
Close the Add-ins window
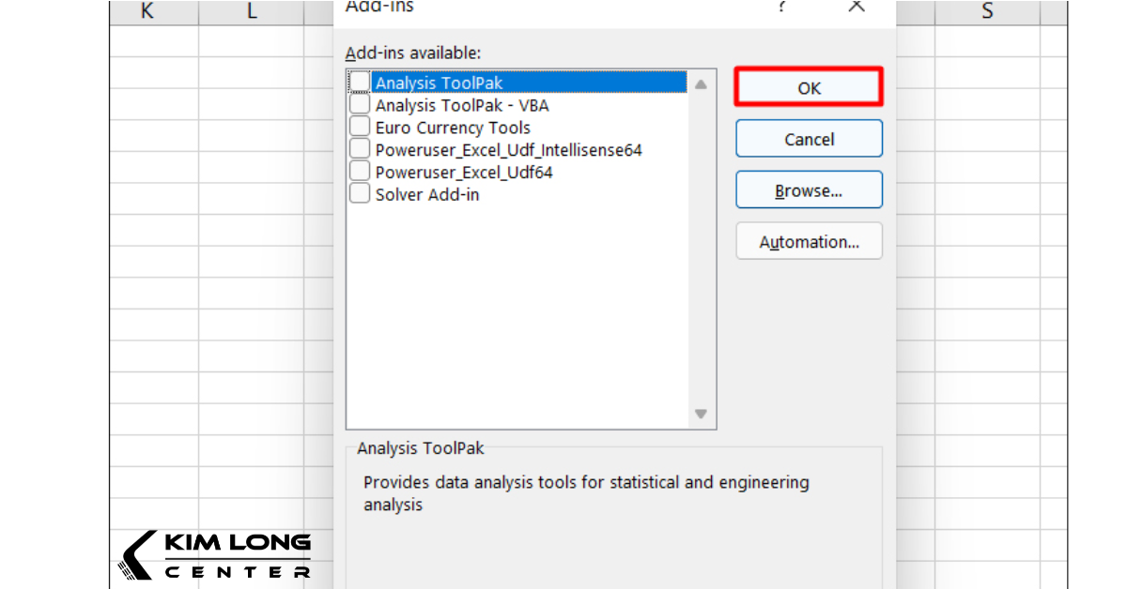pos(856,8)
